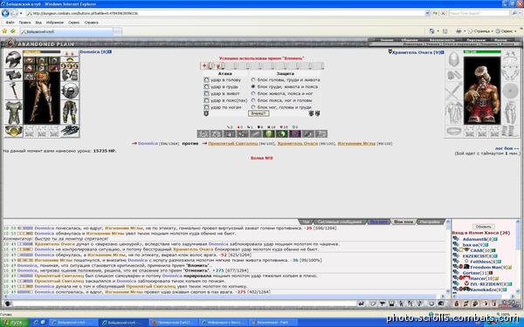Click the 'Обновить' button in player list
Image resolution: width=524 pixels, height=327 pixels.
click(483, 227)
